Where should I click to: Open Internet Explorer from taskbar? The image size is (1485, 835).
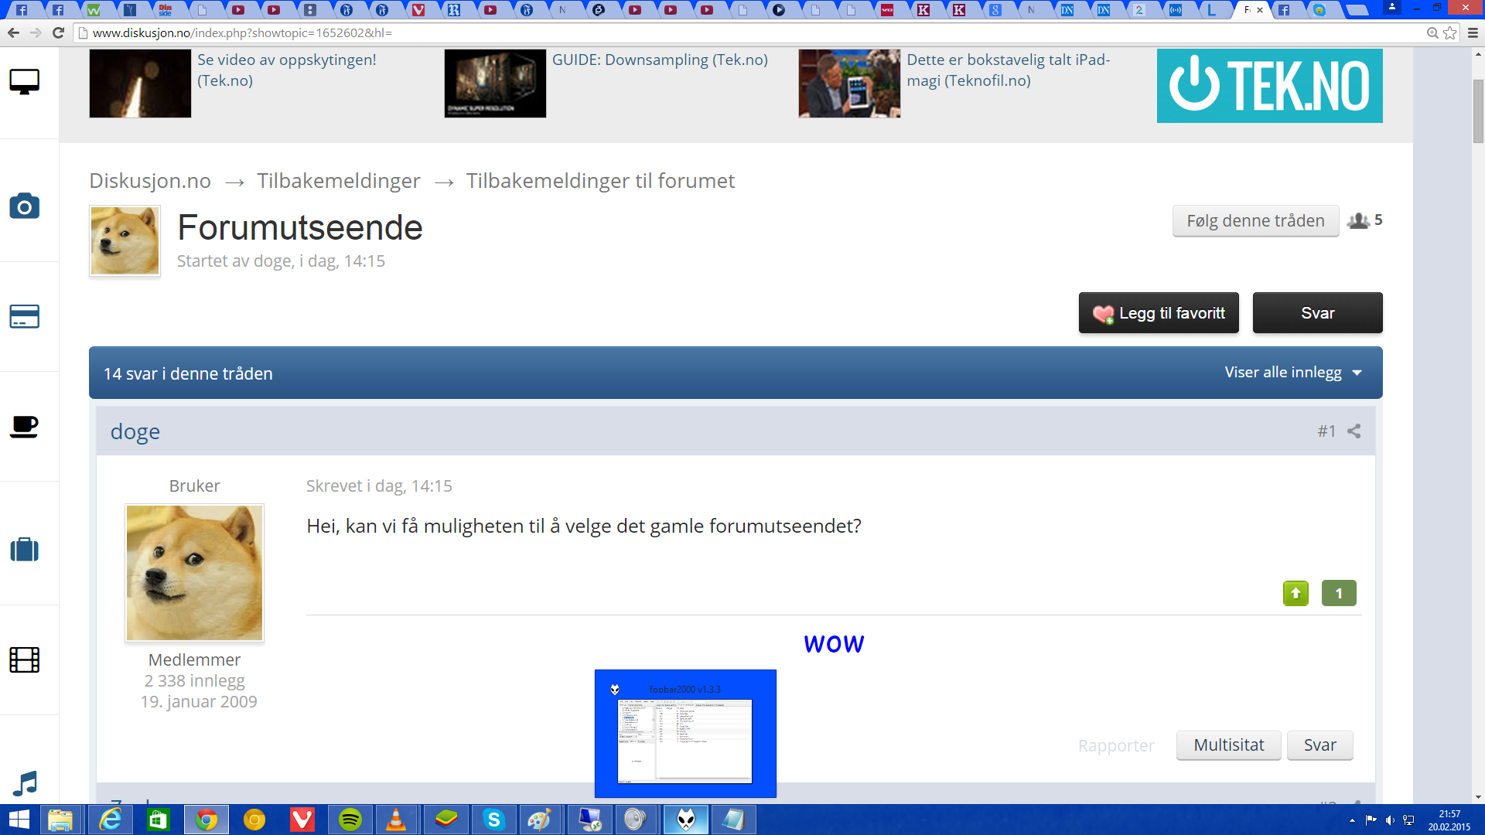(111, 820)
